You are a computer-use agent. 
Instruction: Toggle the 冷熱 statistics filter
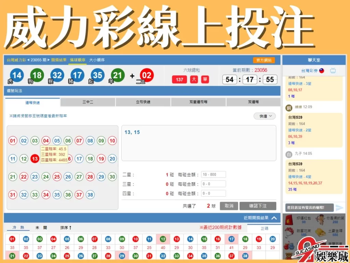click(x=18, y=227)
